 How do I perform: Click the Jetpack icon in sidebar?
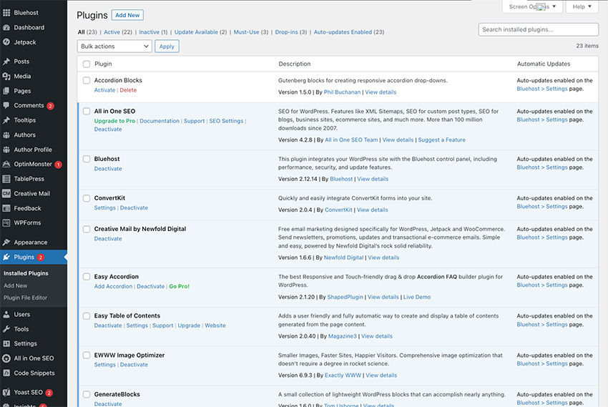click(x=6, y=42)
